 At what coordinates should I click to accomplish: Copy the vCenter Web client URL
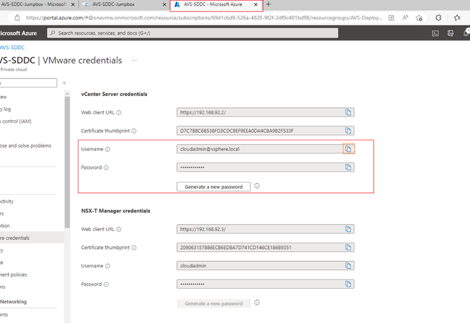(x=348, y=112)
